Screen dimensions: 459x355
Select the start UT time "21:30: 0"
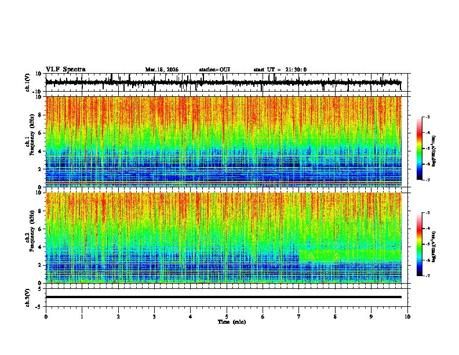pos(296,70)
